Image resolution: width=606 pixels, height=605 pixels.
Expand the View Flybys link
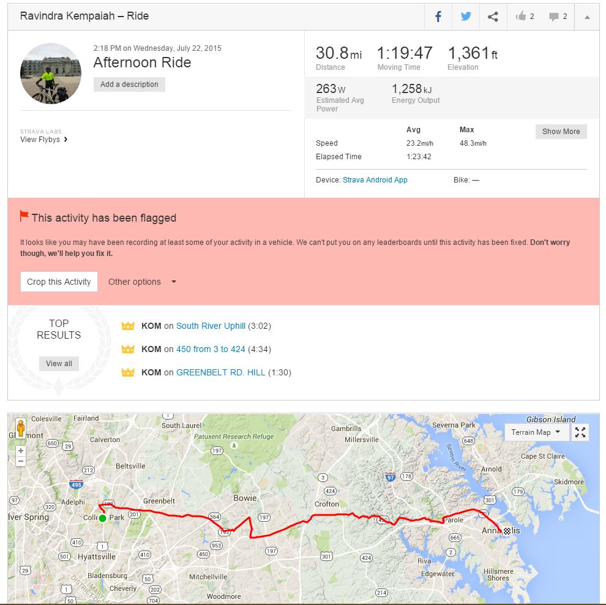[44, 140]
